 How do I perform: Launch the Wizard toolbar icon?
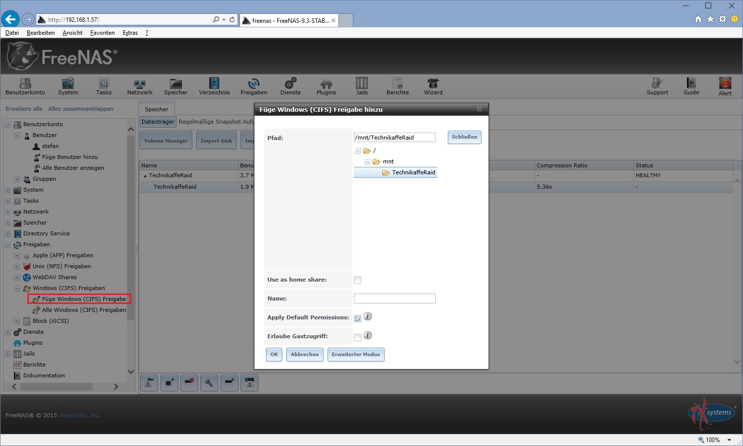[x=433, y=86]
